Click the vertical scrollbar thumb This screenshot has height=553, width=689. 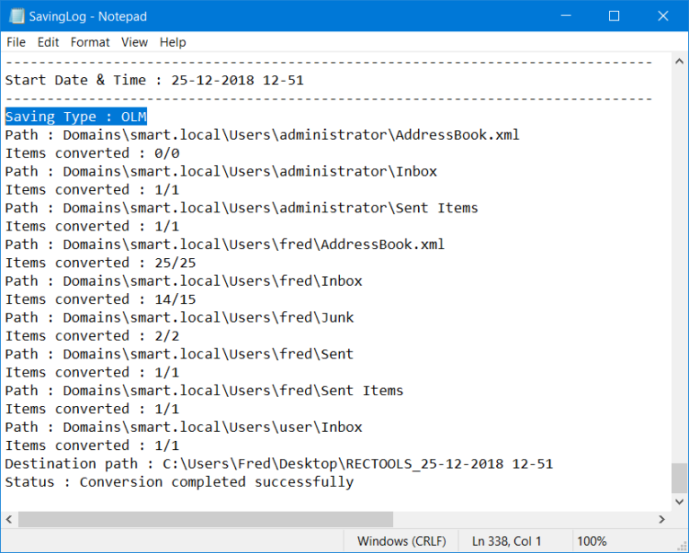679,478
